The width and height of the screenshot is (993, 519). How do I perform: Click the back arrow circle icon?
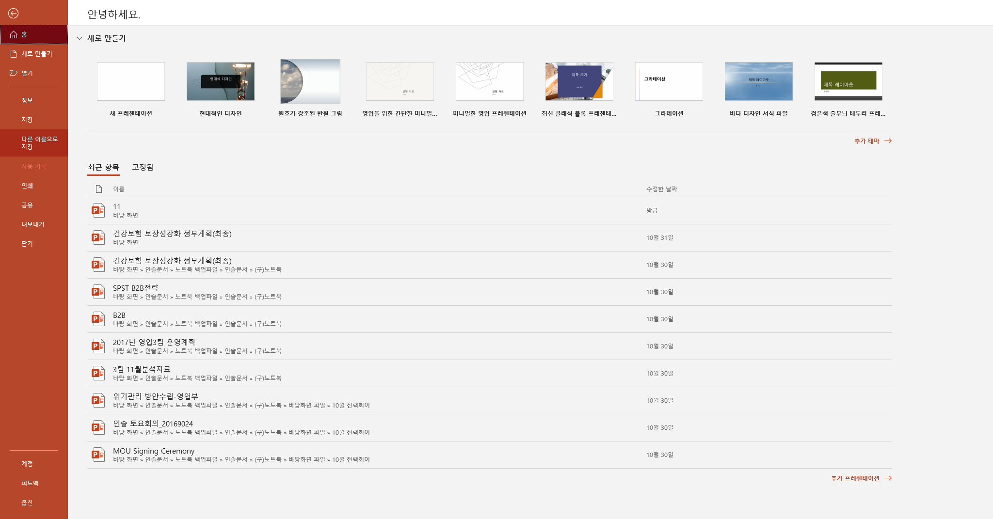(x=14, y=14)
